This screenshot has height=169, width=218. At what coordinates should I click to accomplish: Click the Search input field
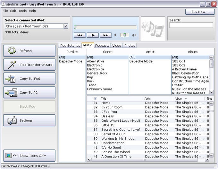point(191,25)
